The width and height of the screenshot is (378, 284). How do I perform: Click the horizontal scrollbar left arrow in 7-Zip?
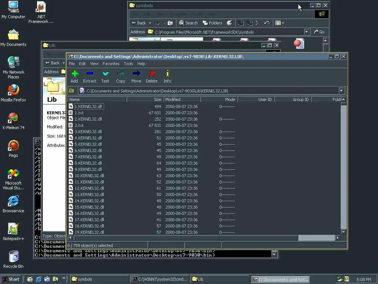(x=71, y=238)
